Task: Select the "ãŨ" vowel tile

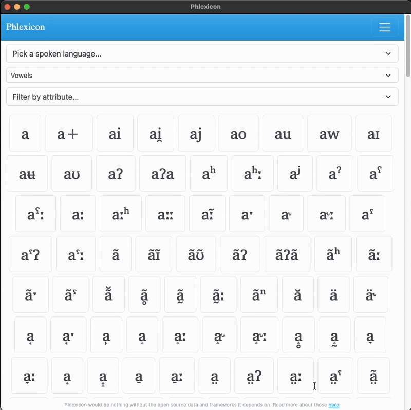Action: click(x=196, y=254)
